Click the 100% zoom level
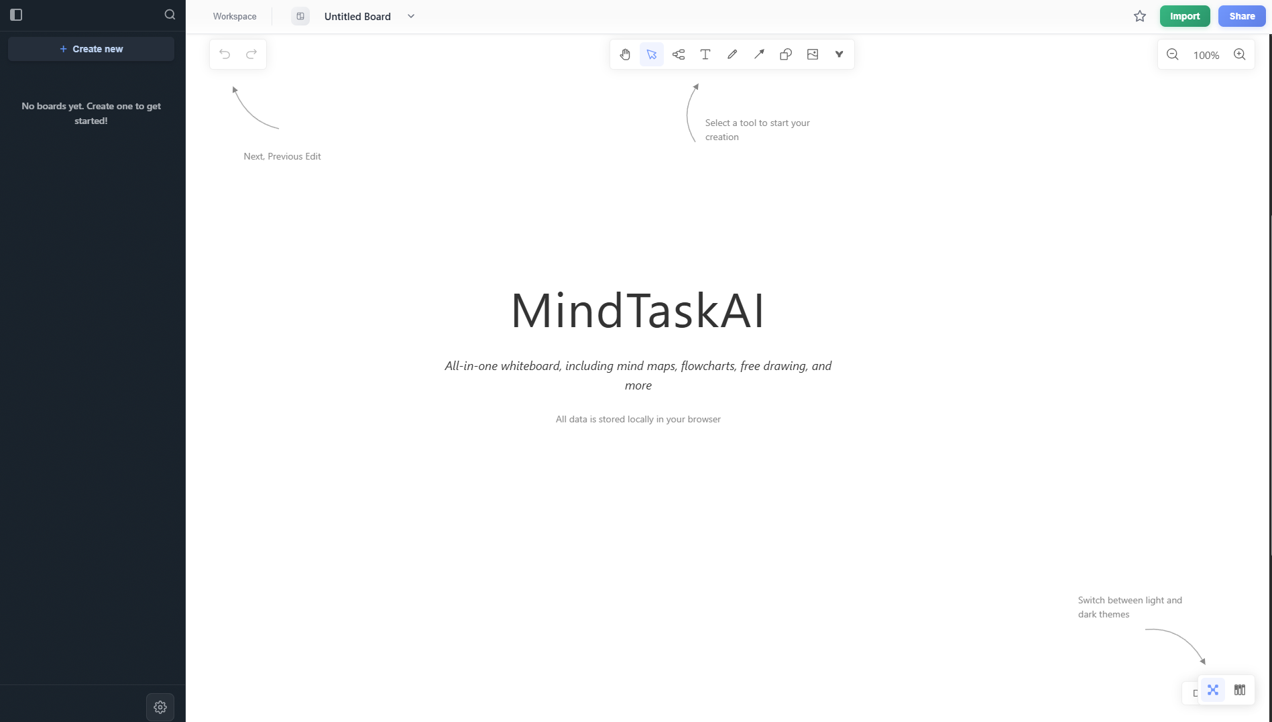The width and height of the screenshot is (1272, 722). pos(1206,55)
